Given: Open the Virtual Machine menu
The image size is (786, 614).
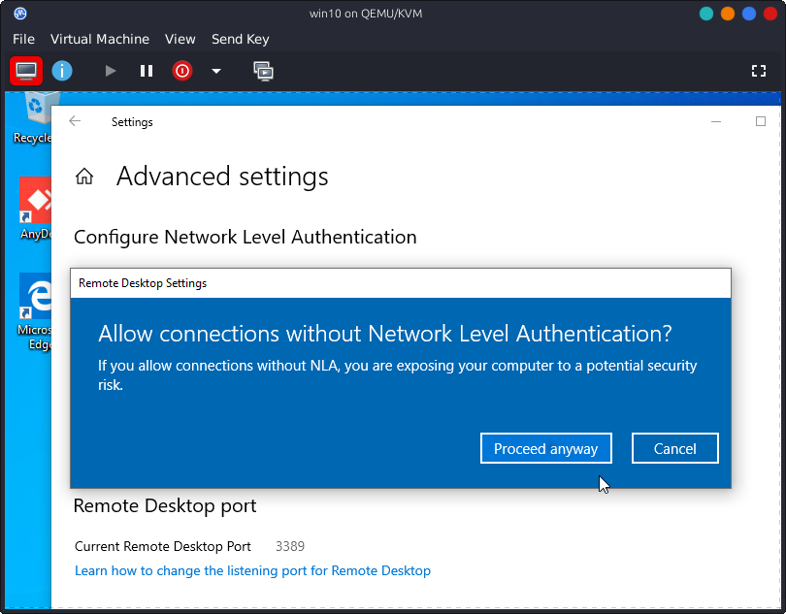Looking at the screenshot, I should tap(100, 39).
